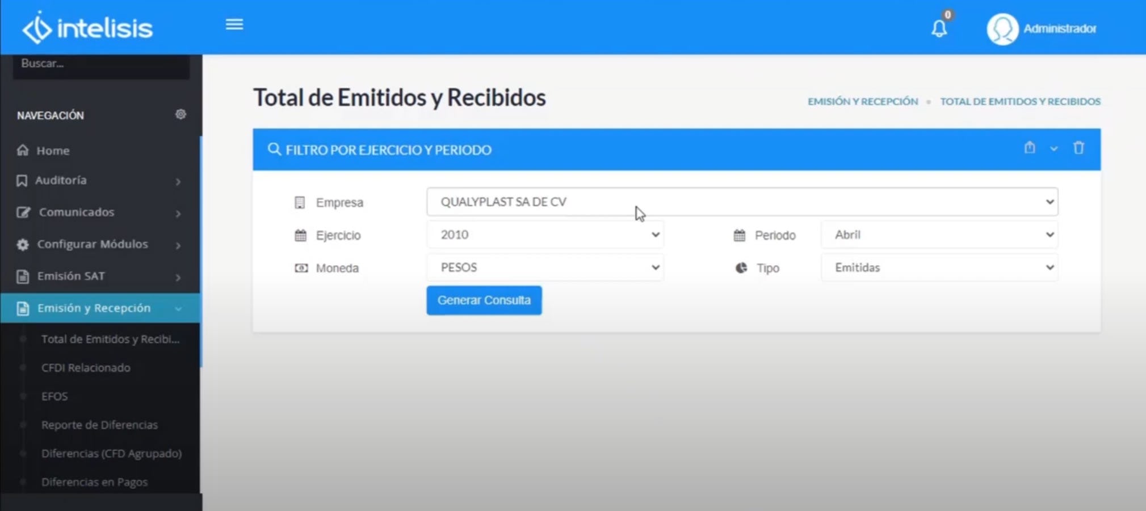Open the hamburger navigation menu

(234, 24)
